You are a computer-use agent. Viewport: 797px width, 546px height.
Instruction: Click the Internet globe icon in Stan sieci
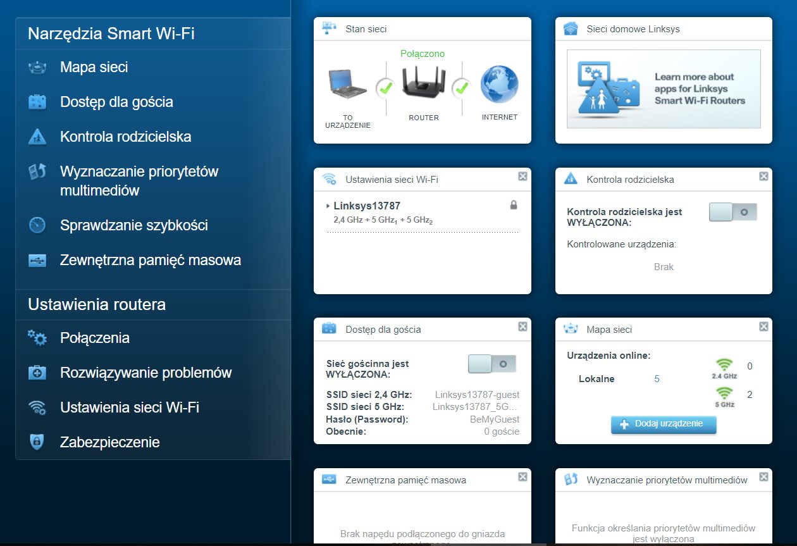pos(499,85)
